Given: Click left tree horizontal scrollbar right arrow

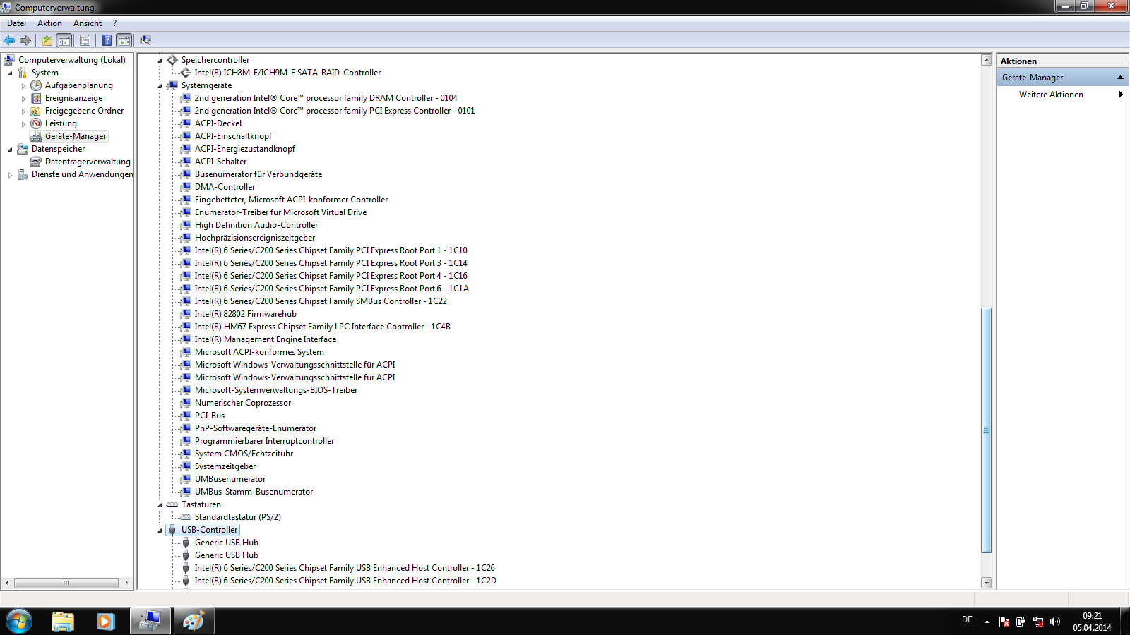Looking at the screenshot, I should click(126, 583).
